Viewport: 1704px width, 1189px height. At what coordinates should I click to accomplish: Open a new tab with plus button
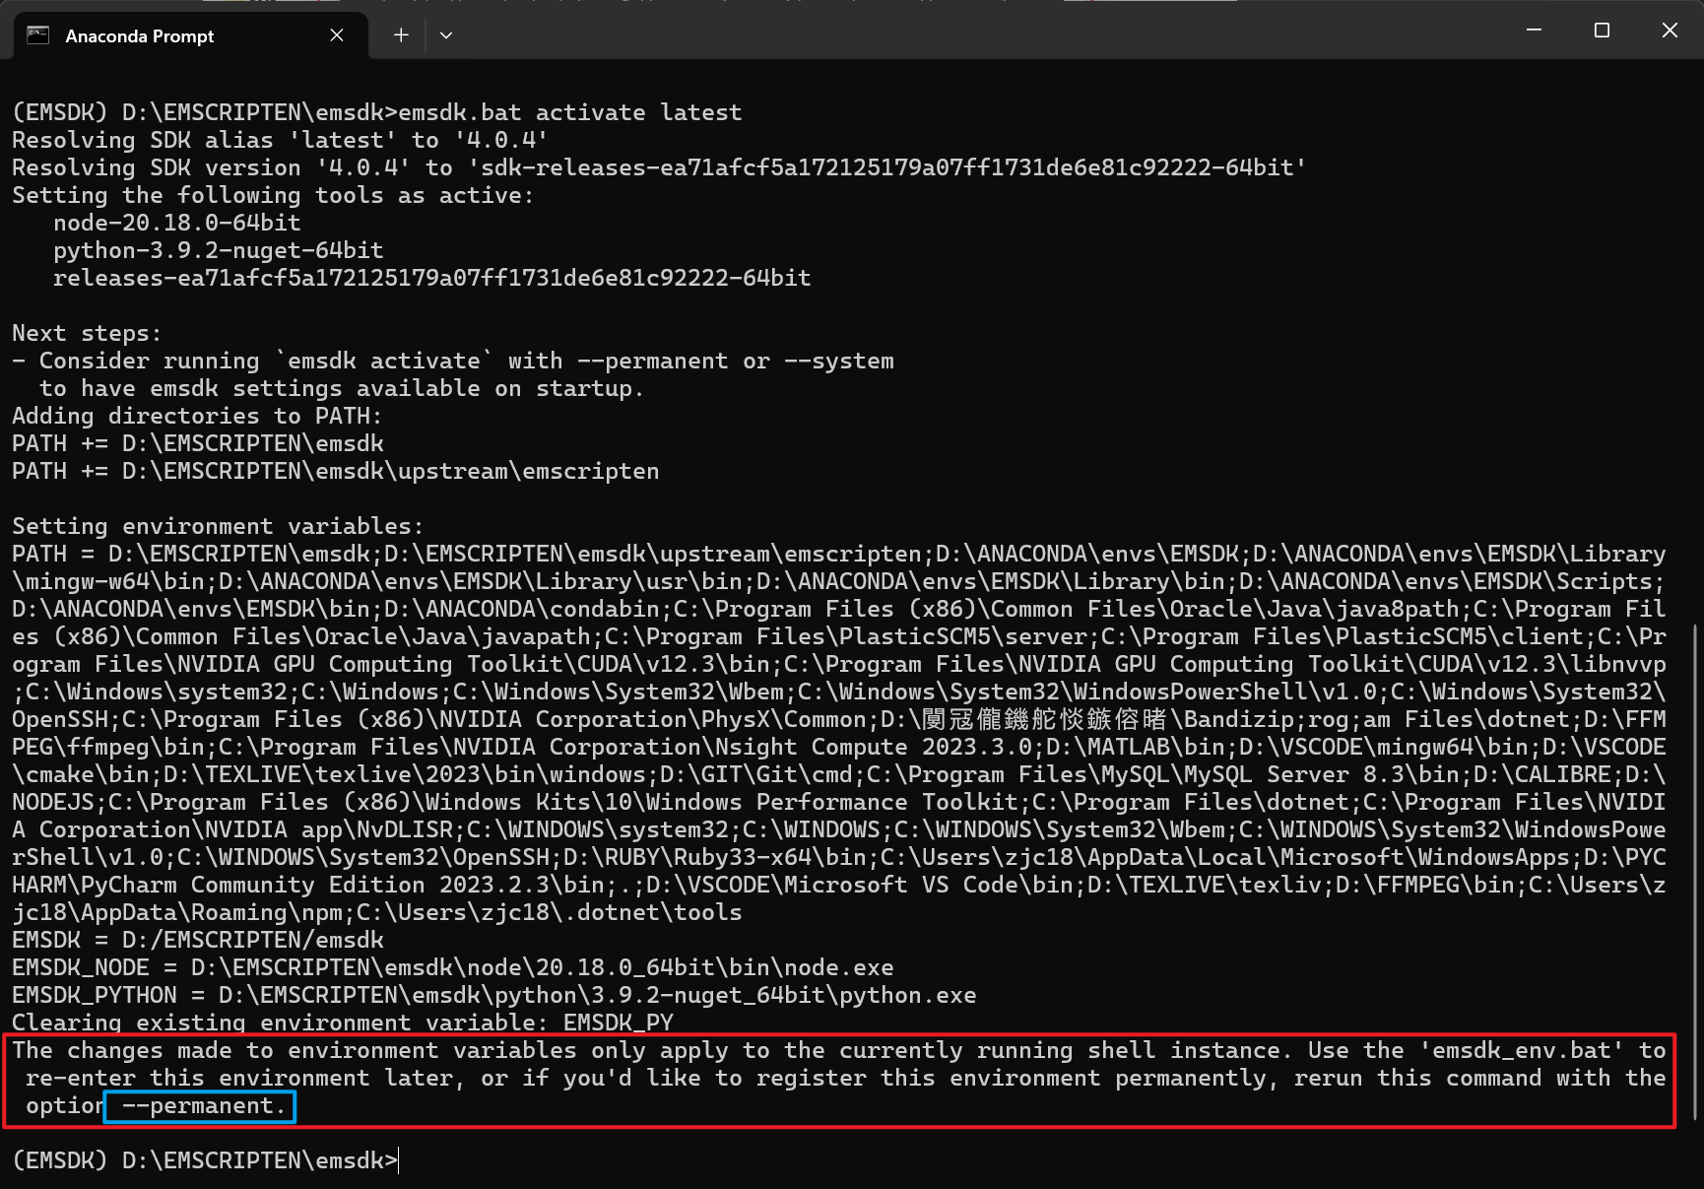point(401,35)
